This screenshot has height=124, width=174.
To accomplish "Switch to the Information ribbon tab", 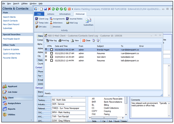I will [x=65, y=14].
